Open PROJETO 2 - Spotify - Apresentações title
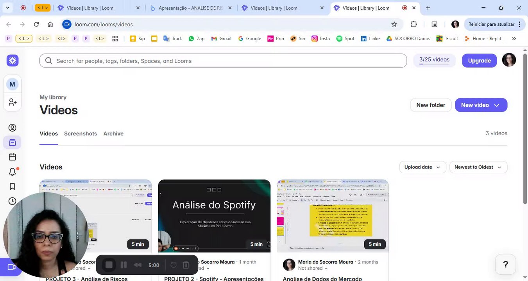 point(214,279)
